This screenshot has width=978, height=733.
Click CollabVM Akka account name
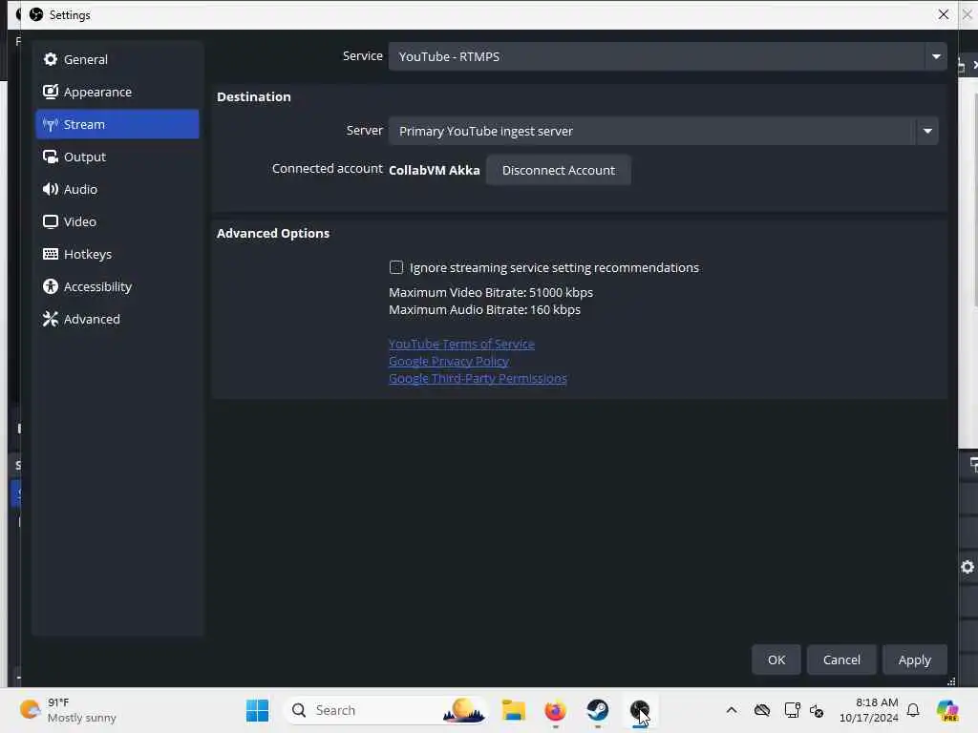(x=435, y=170)
